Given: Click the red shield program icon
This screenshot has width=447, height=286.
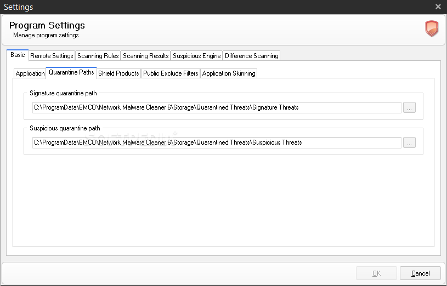Looking at the screenshot, I should [x=432, y=28].
